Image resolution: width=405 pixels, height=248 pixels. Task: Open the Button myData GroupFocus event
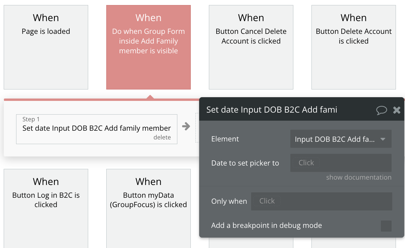pos(149,208)
